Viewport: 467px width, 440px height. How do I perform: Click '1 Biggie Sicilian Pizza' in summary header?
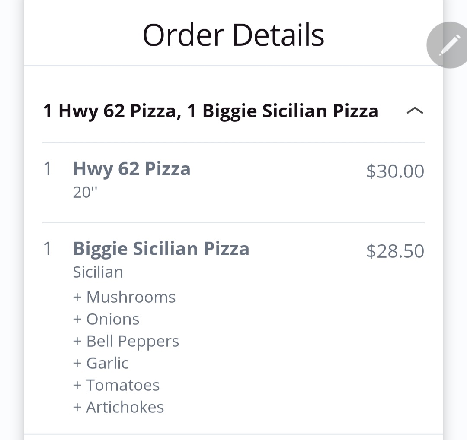point(283,111)
